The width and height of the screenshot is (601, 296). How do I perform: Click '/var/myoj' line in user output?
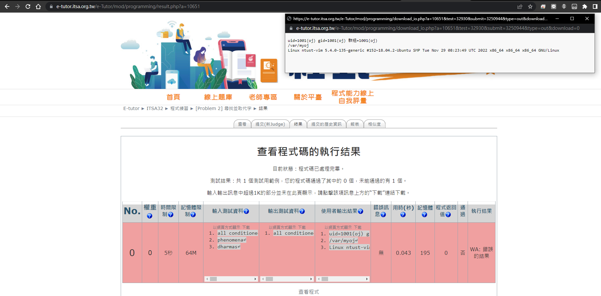[x=343, y=240]
